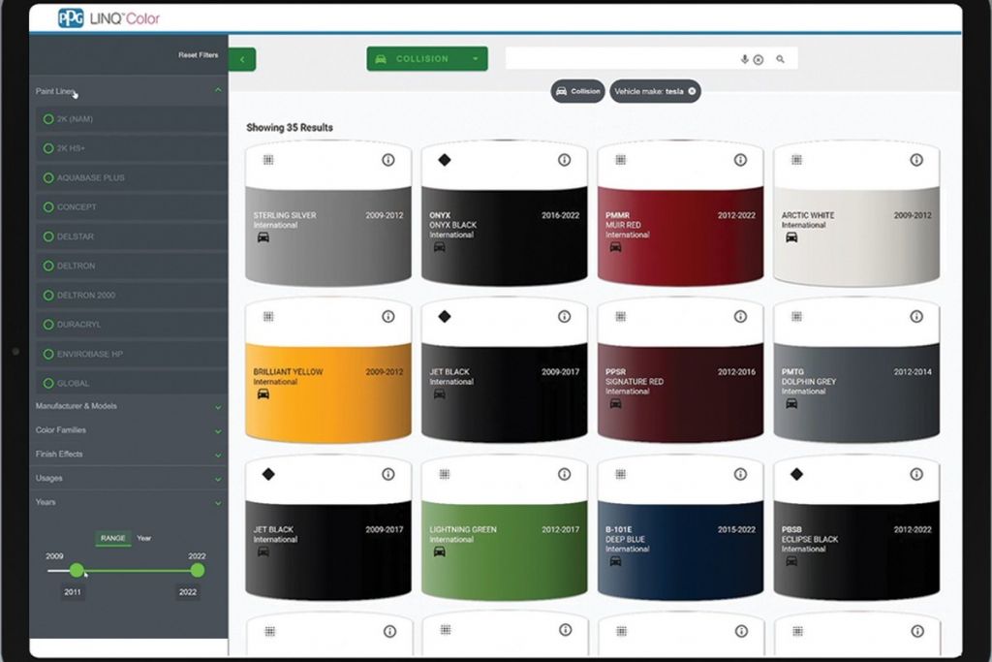
Task: Open info for Onyx Black card
Action: [564, 160]
